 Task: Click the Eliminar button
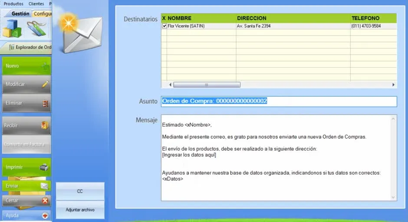pyautogui.click(x=26, y=103)
